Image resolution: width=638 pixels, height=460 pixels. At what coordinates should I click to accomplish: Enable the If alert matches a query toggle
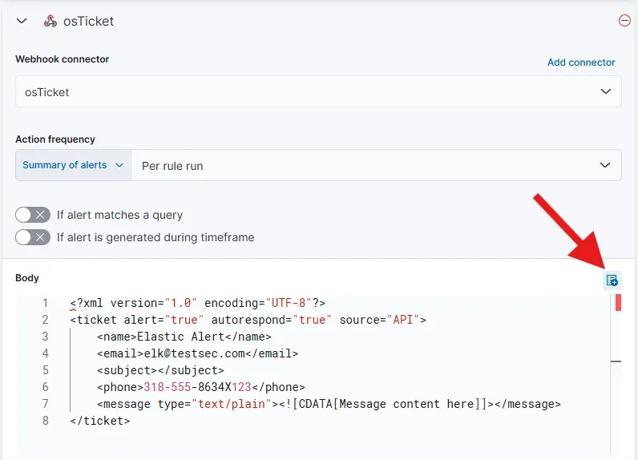click(x=33, y=215)
